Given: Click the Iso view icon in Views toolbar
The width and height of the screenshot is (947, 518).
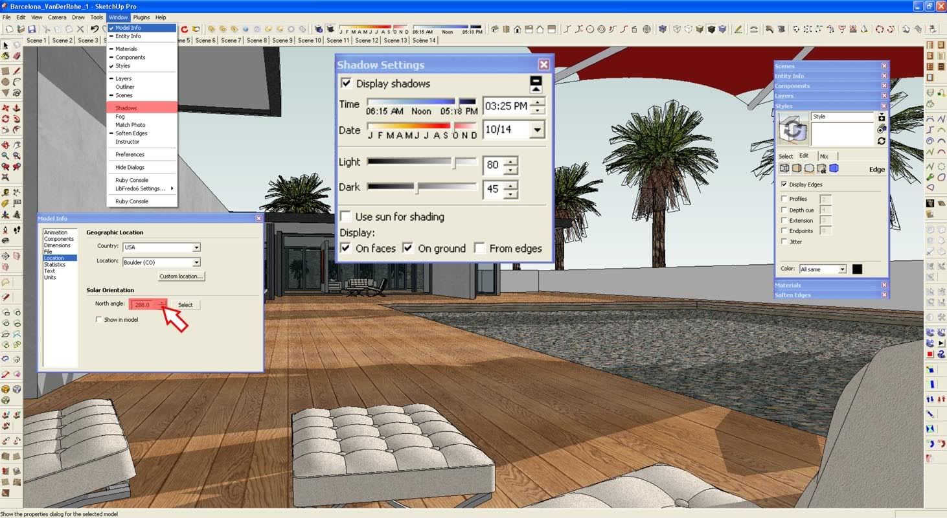Looking at the screenshot, I should [x=496, y=29].
